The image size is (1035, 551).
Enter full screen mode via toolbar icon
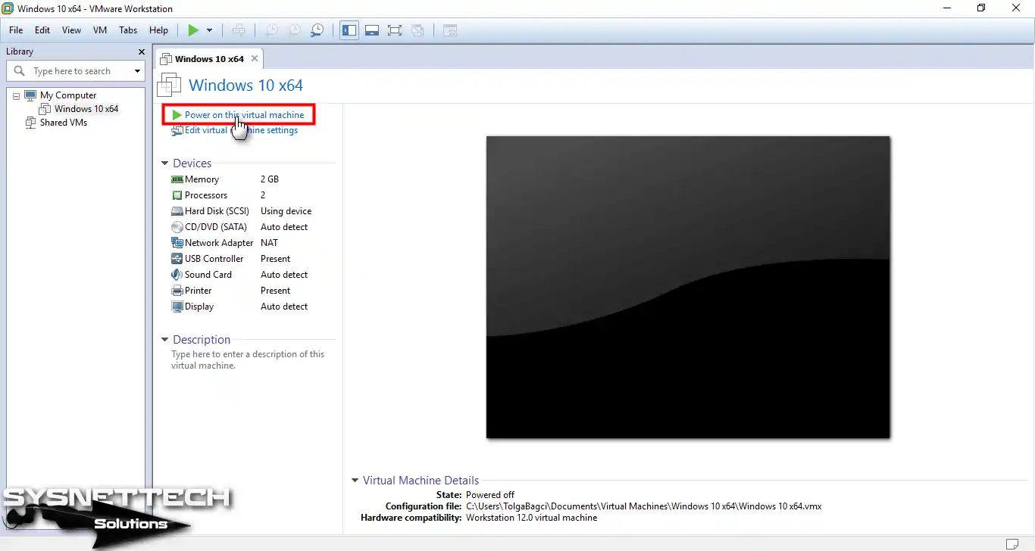click(395, 30)
